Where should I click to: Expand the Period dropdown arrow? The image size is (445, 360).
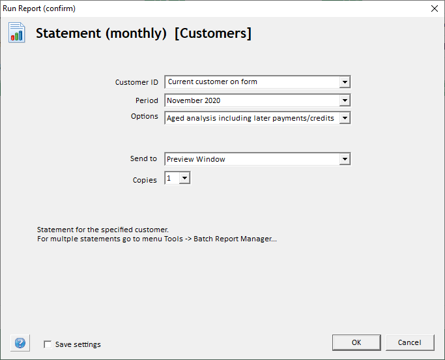pos(345,100)
